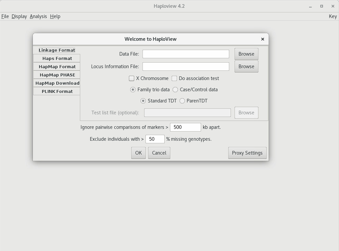This screenshot has height=251, width=339.
Task: Close the Haploview 4.2 main window
Action: pyautogui.click(x=333, y=6)
